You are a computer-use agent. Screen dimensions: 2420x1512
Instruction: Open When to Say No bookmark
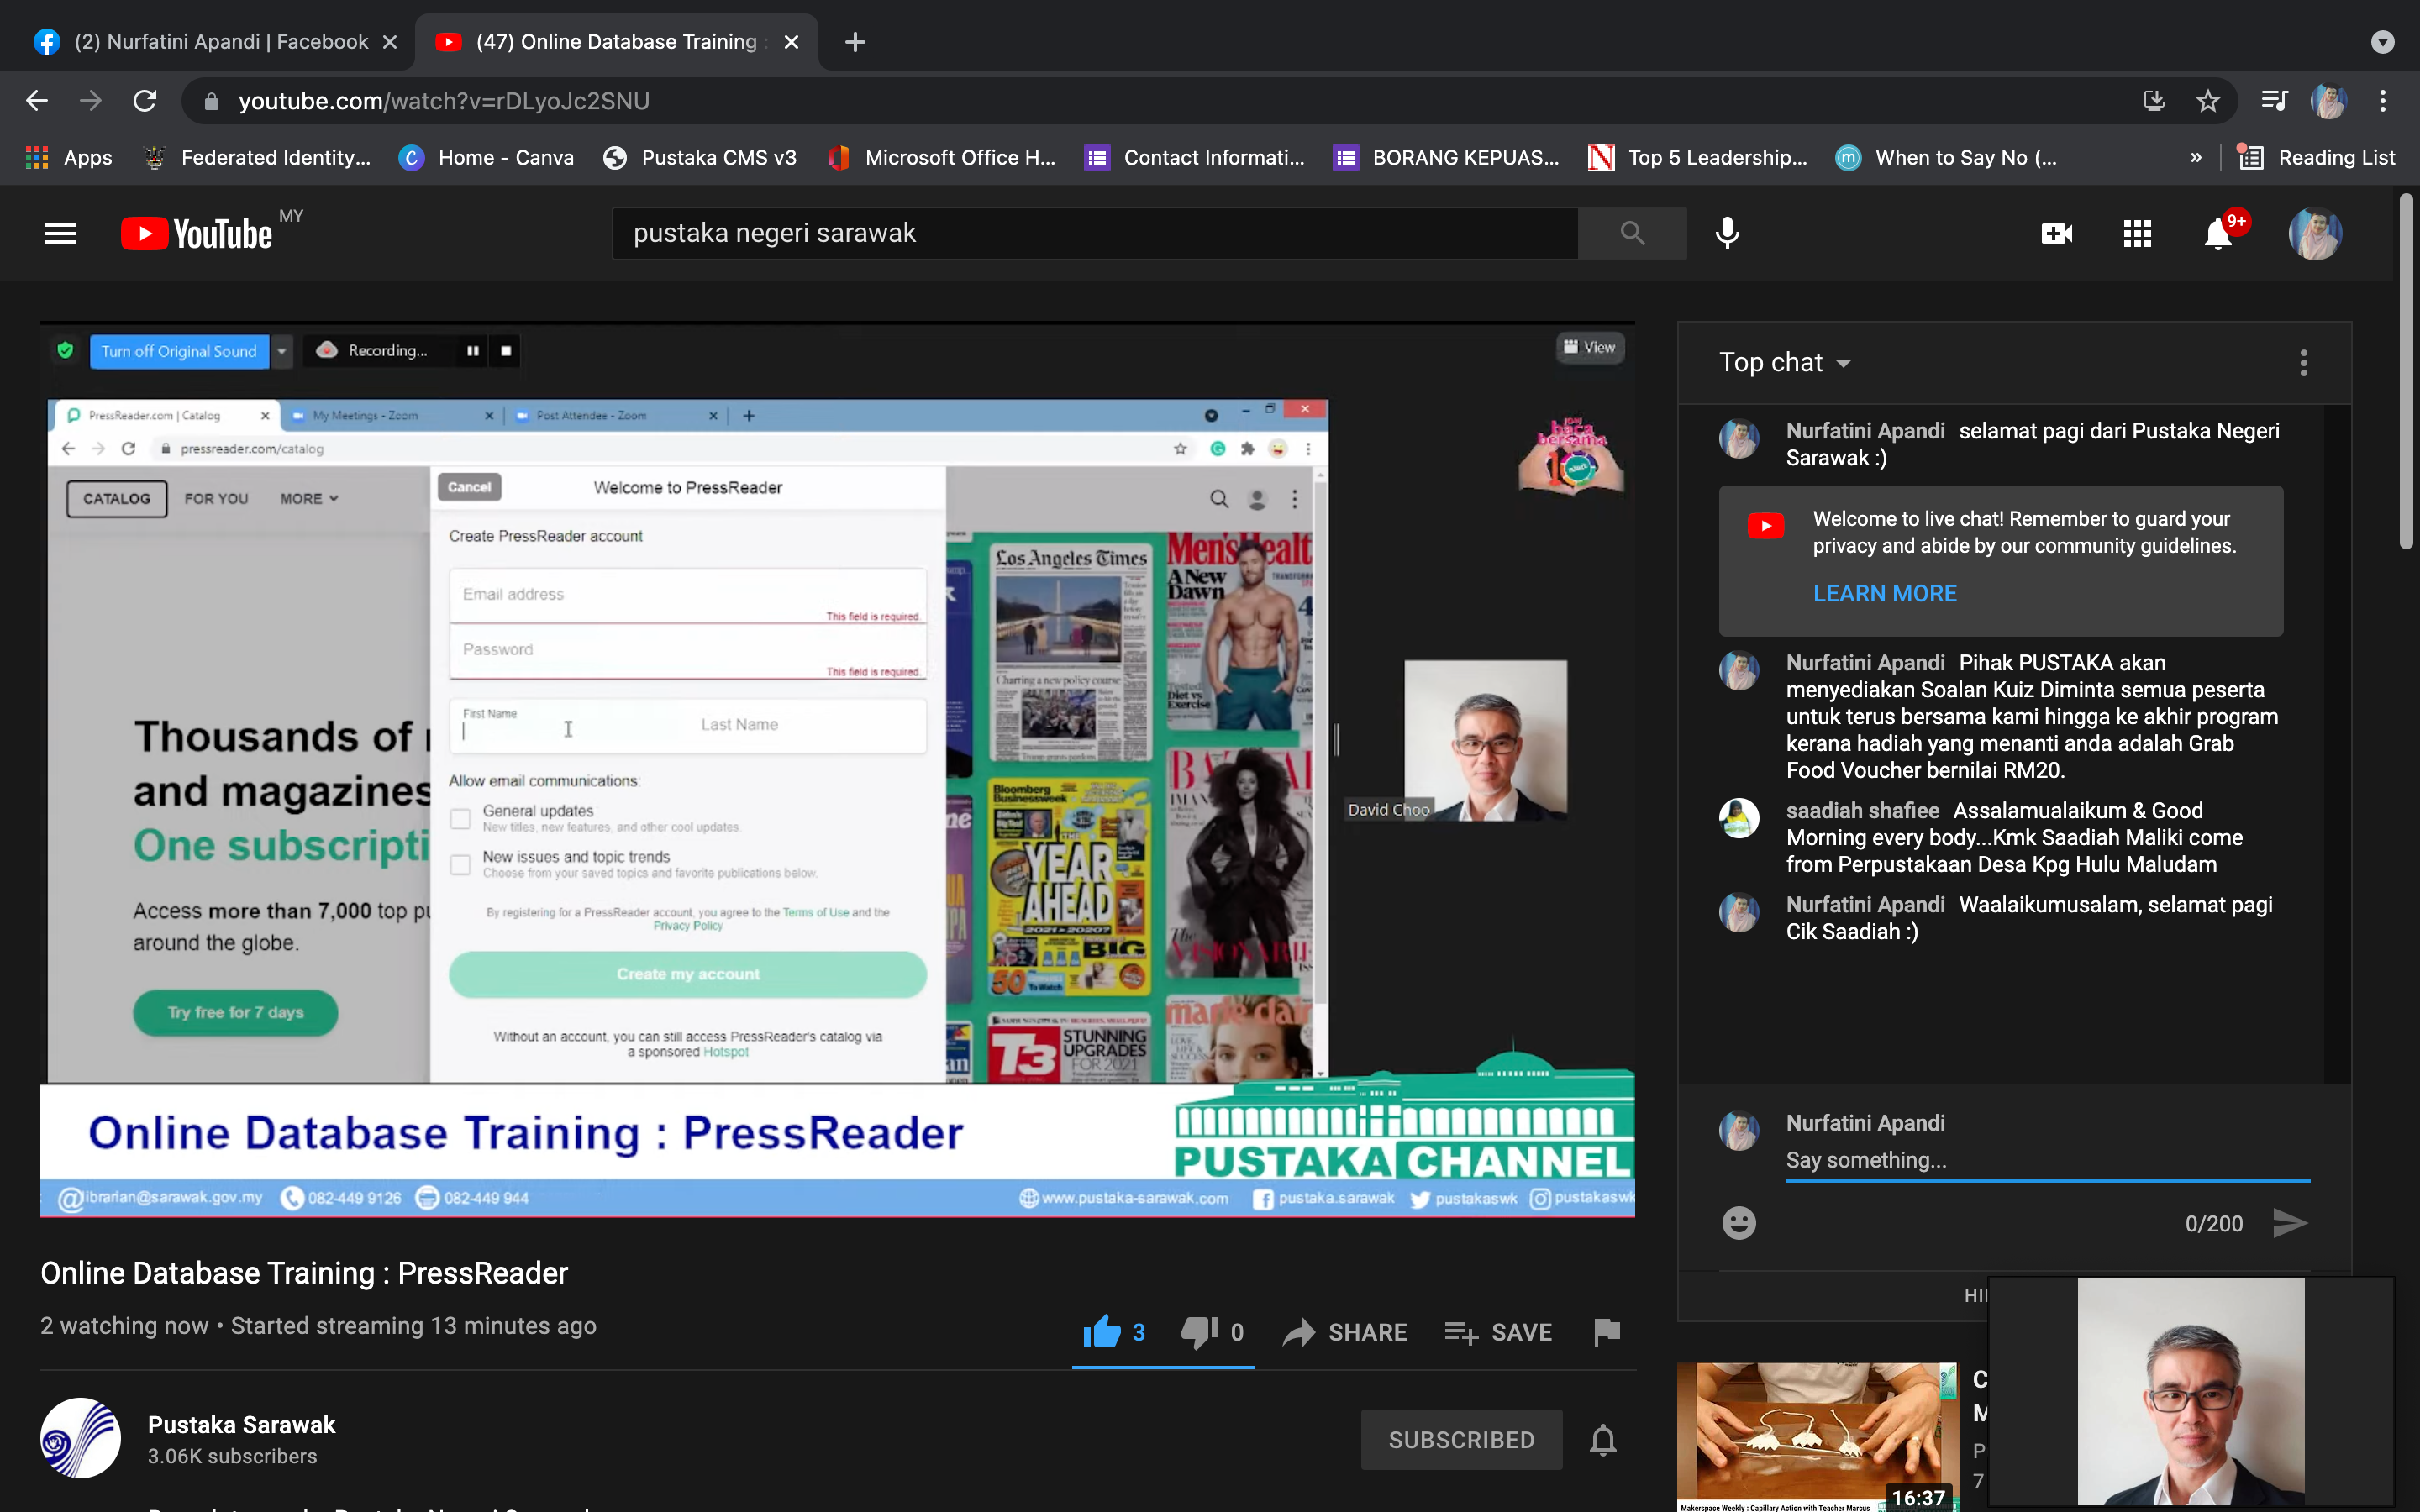tap(1946, 158)
